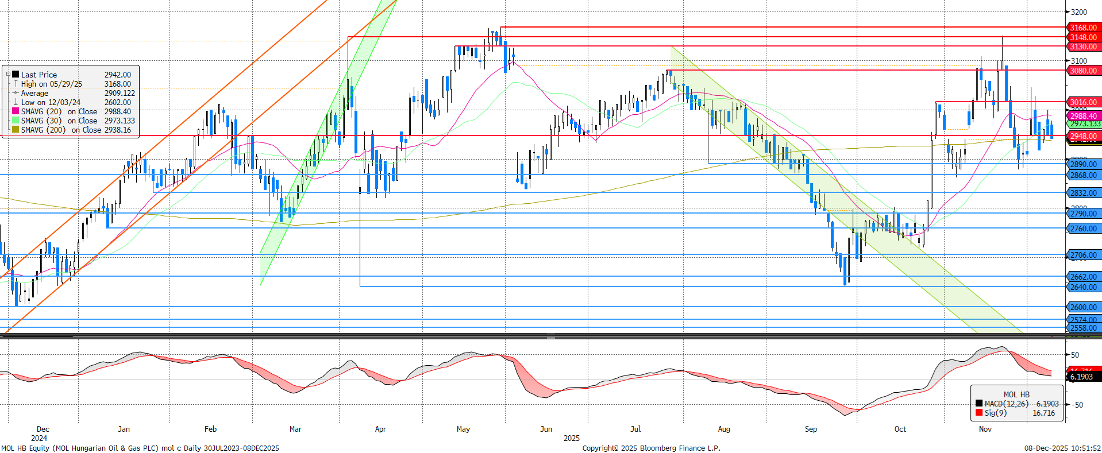Click the Low marker icon in legend

pyautogui.click(x=16, y=102)
